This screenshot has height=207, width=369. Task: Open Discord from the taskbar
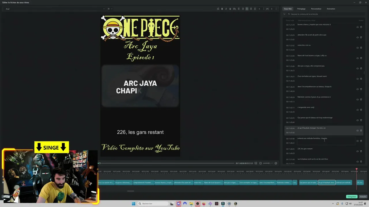pyautogui.click(x=178, y=204)
